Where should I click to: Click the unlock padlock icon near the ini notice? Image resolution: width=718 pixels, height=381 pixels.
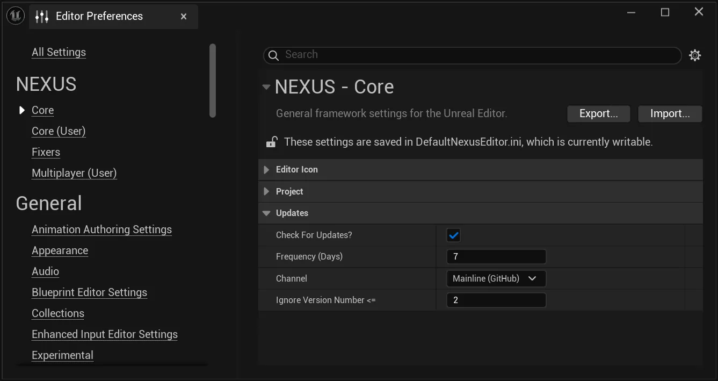coord(271,141)
